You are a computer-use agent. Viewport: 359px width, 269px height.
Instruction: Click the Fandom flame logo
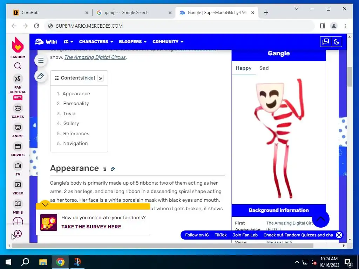pyautogui.click(x=18, y=45)
